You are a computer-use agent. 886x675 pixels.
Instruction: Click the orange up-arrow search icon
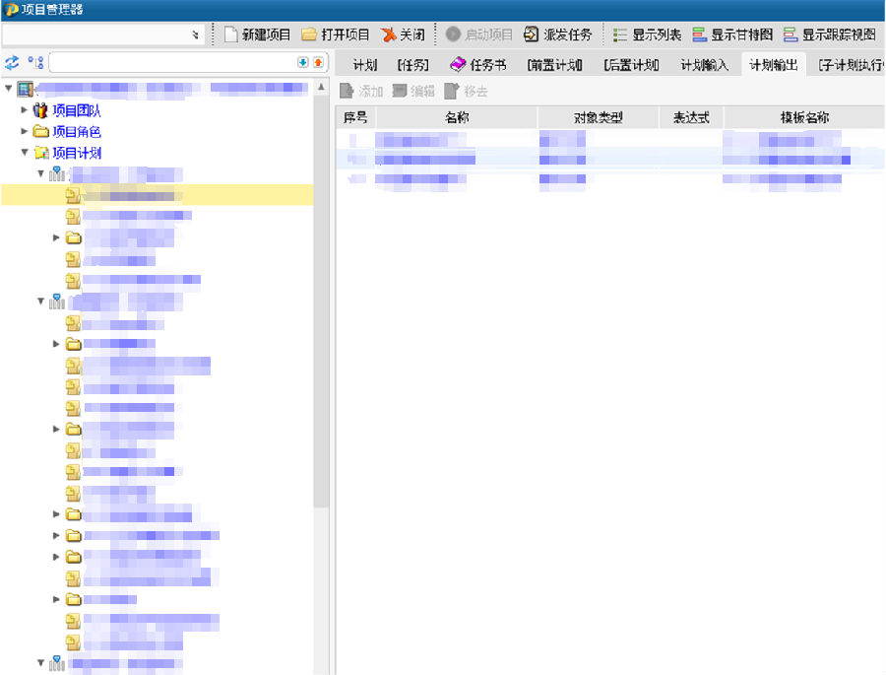click(318, 62)
